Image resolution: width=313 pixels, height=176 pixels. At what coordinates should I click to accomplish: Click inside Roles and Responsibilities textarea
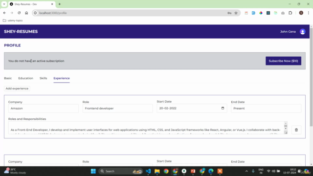click(x=147, y=128)
